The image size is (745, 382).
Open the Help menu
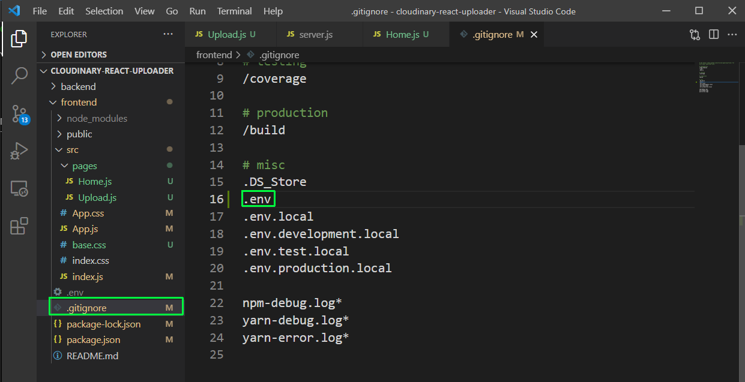[x=273, y=11]
